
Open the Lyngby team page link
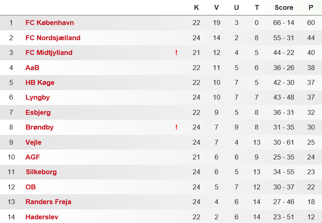tap(38, 98)
